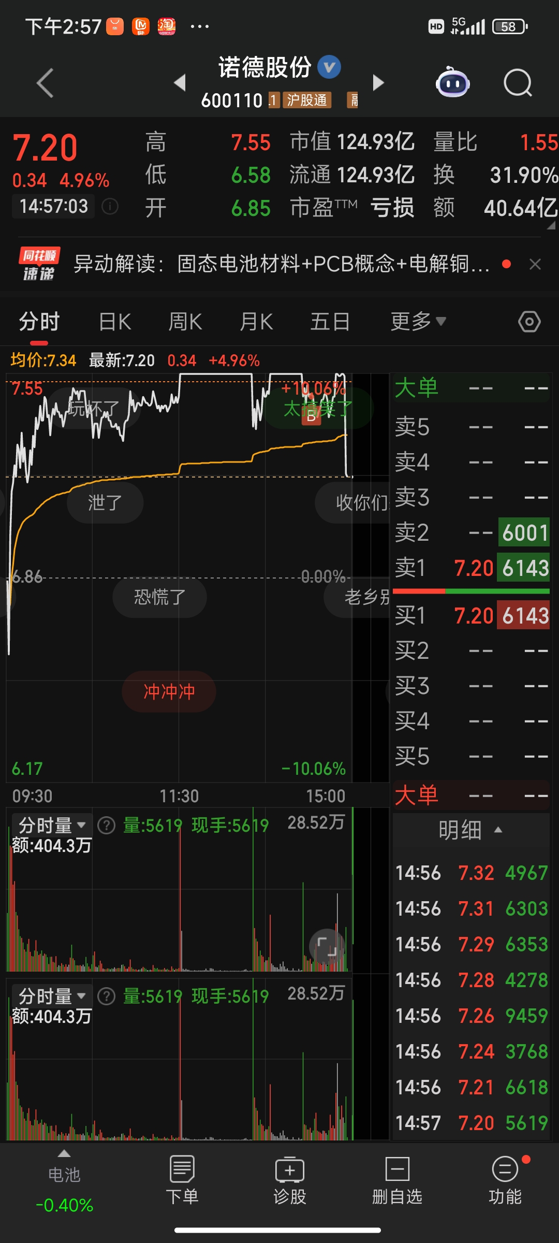Tap the B buy marker on chart
The width and height of the screenshot is (559, 1243).
pyautogui.click(x=311, y=415)
